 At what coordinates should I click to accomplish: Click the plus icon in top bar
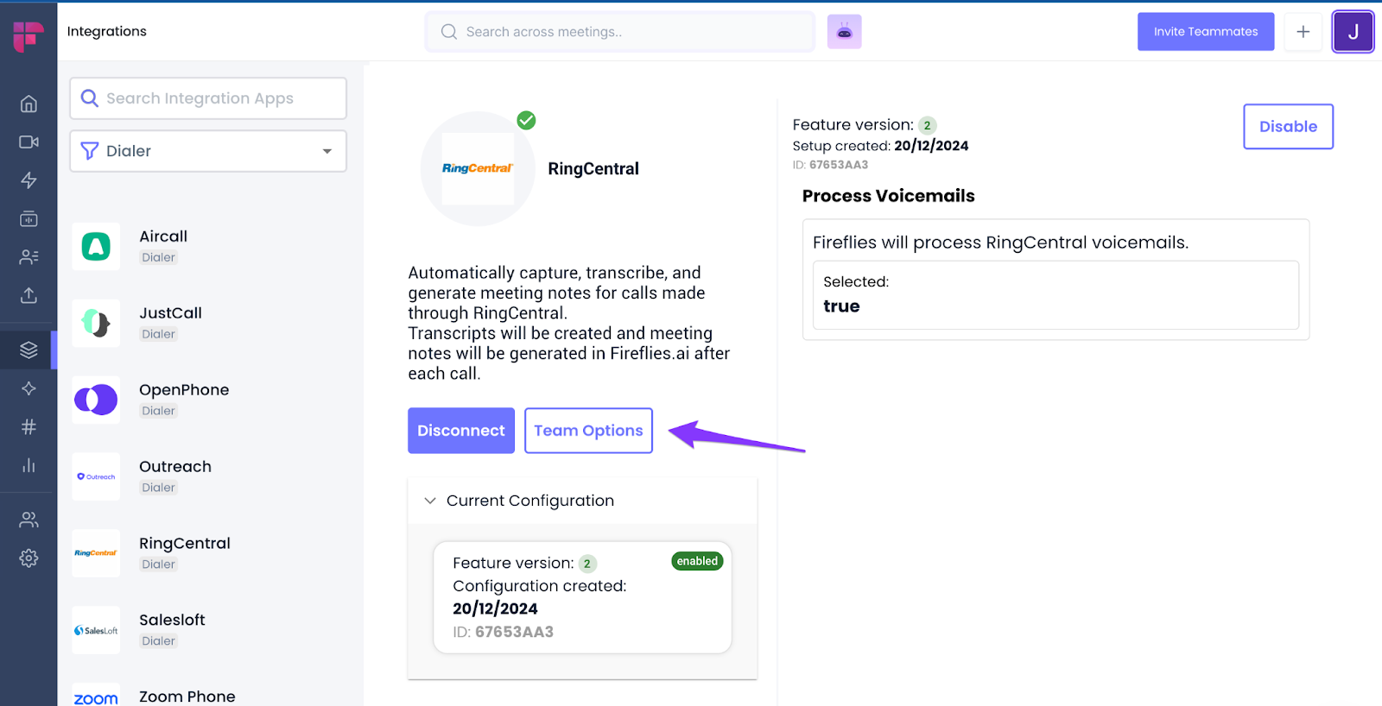[1303, 32]
